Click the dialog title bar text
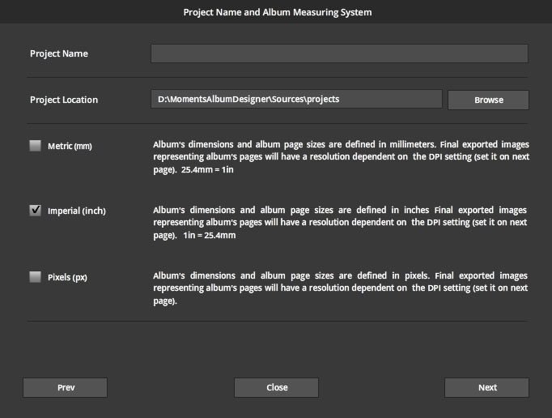 pyautogui.click(x=278, y=12)
